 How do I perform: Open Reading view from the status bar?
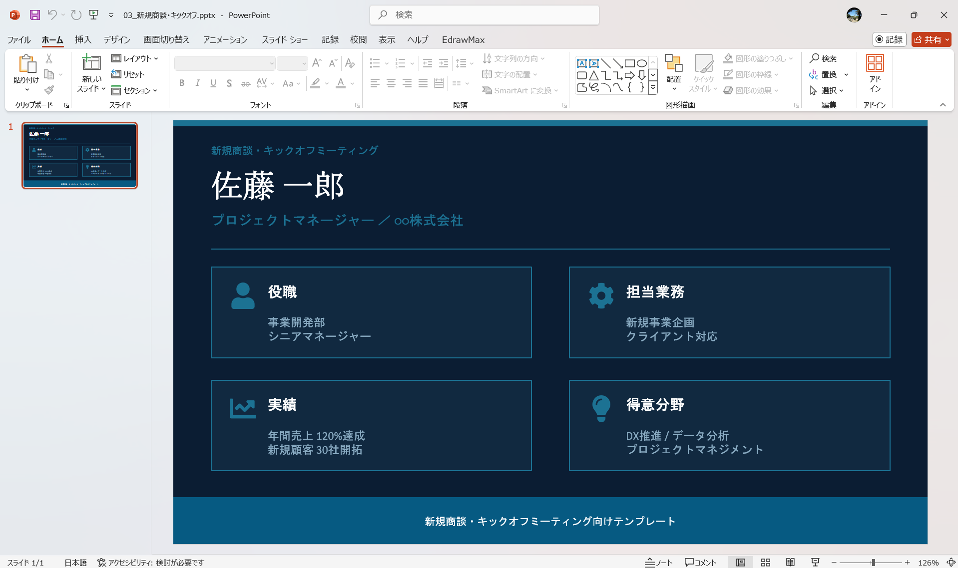point(791,562)
